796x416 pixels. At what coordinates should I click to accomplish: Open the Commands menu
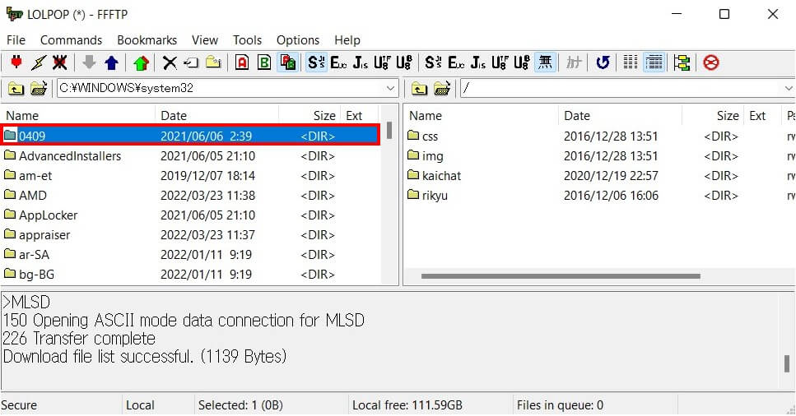[71, 40]
